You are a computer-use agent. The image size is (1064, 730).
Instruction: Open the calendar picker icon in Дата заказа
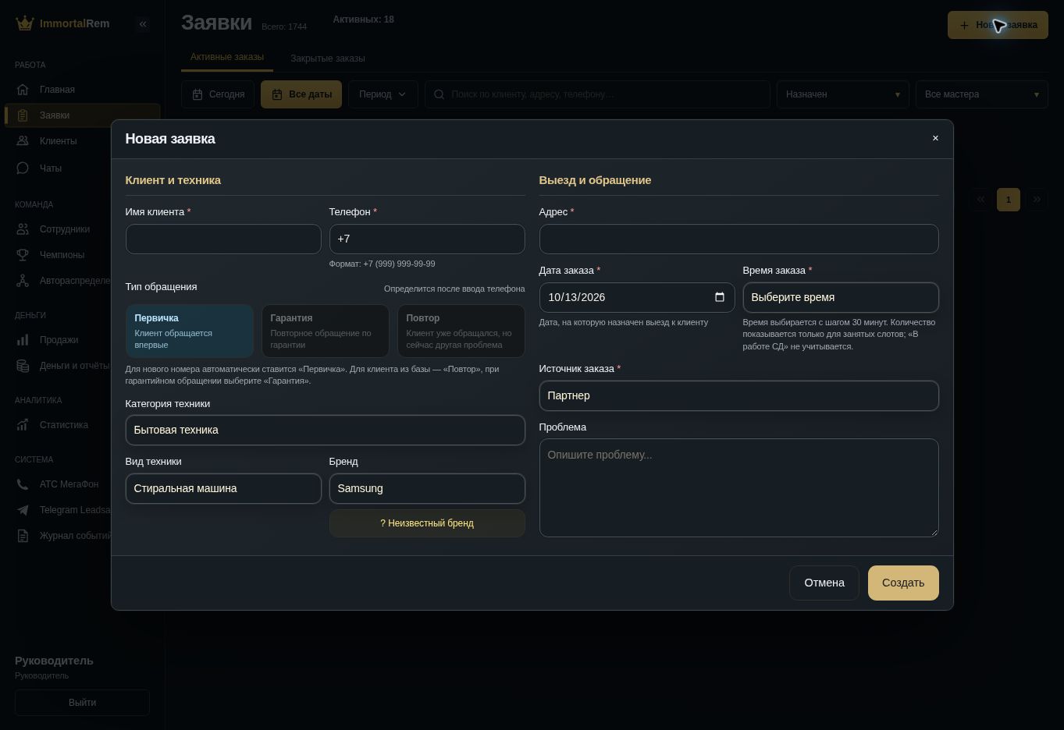pyautogui.click(x=720, y=297)
